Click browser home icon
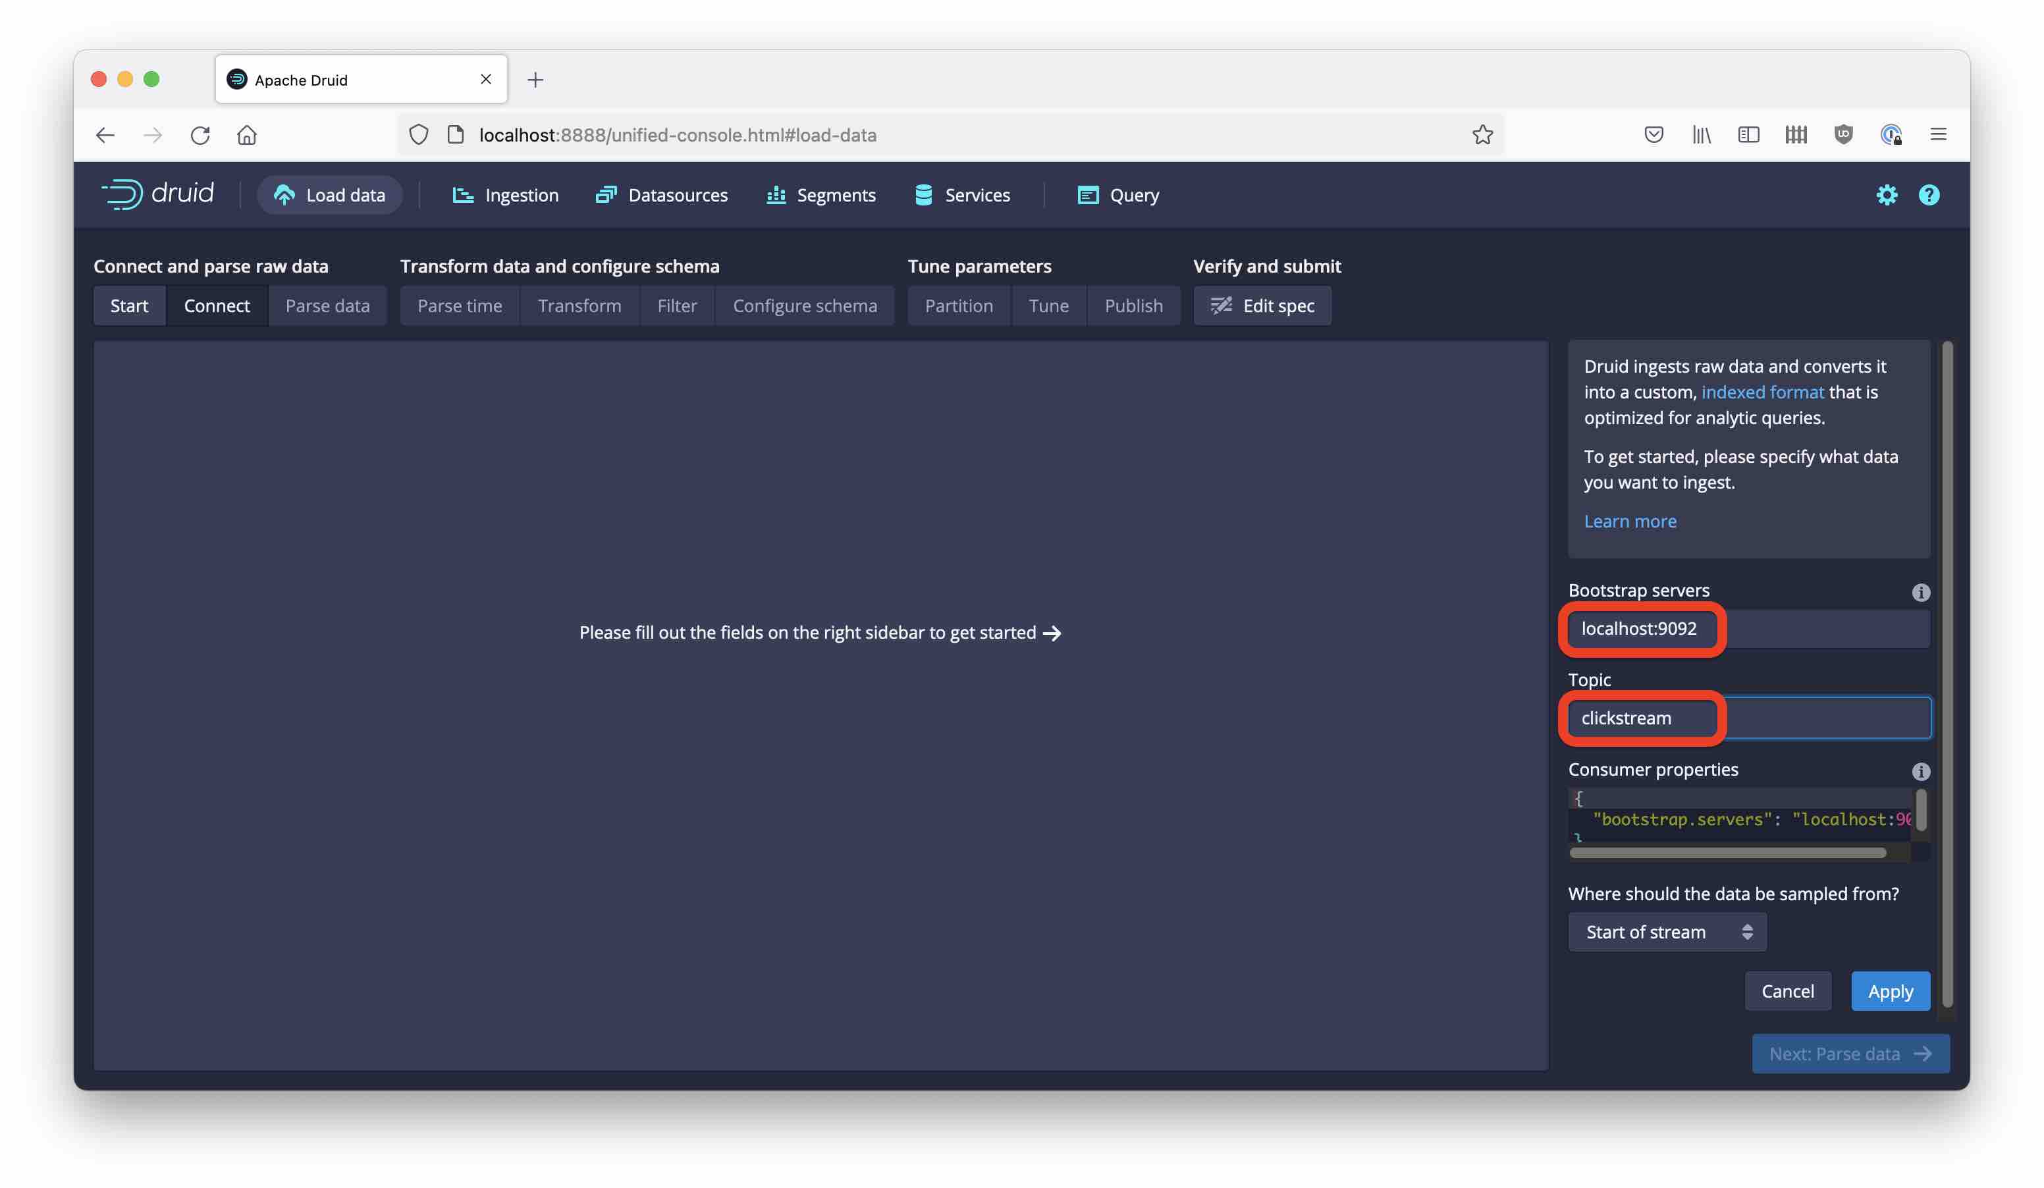2044x1188 pixels. [x=246, y=134]
